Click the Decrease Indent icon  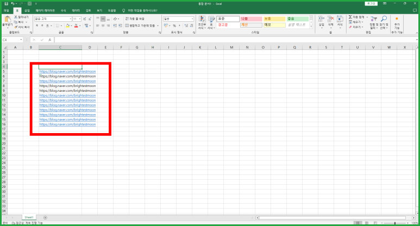(115, 26)
